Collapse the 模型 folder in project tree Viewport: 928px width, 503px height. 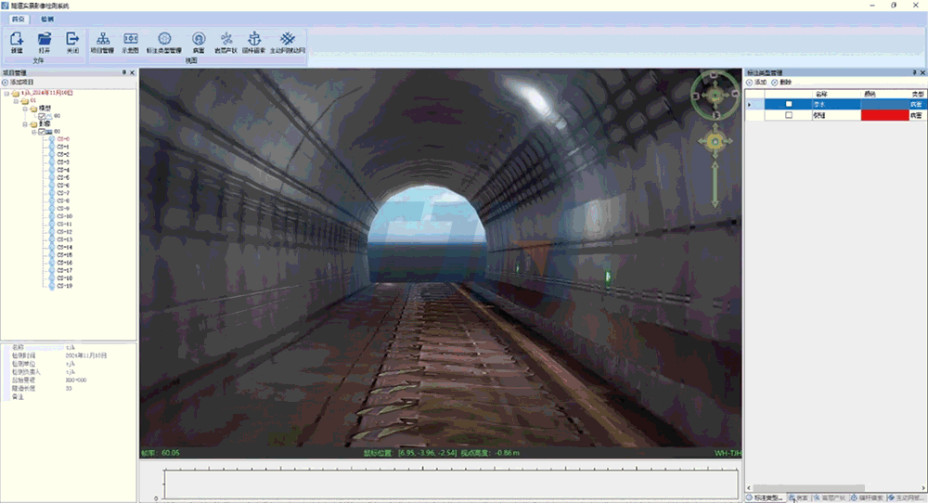[25, 108]
